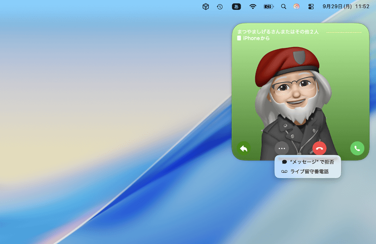Image resolution: width=376 pixels, height=244 pixels.
Task: Open Wi-Fi menu bar icon
Action: (252, 7)
